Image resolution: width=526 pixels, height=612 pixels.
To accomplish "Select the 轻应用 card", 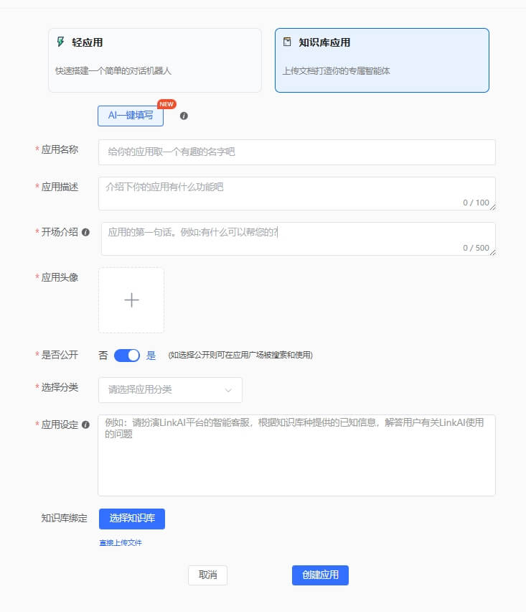I will pyautogui.click(x=155, y=60).
